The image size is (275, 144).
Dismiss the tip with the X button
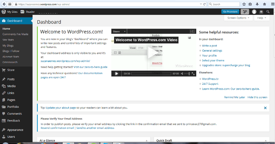265,108
